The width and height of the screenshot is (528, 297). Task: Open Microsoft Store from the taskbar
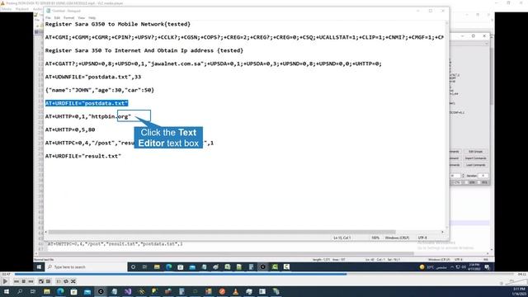coord(73,291)
